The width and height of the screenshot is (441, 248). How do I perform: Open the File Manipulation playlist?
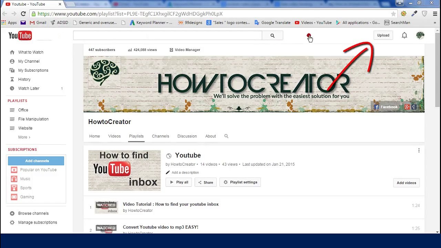click(x=33, y=119)
